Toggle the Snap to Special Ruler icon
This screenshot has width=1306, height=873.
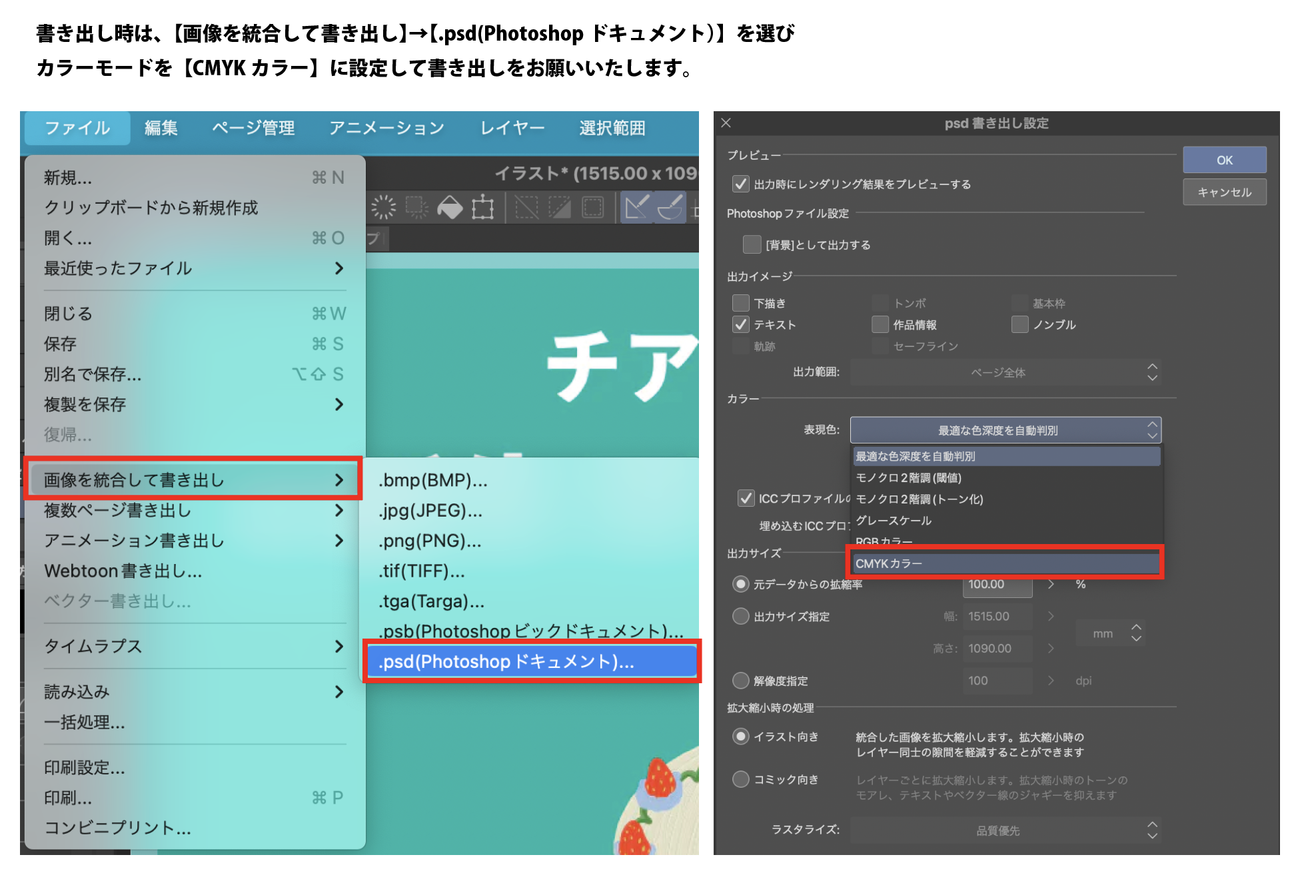tap(670, 207)
